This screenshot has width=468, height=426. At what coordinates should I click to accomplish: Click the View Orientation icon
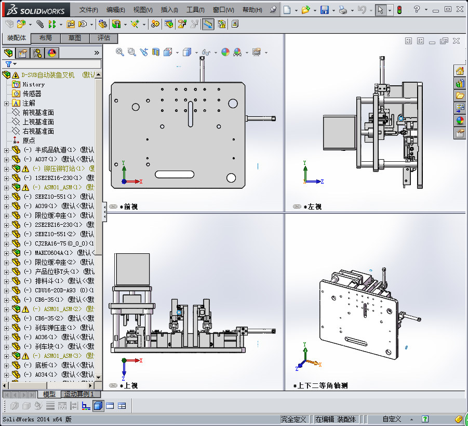(x=168, y=52)
